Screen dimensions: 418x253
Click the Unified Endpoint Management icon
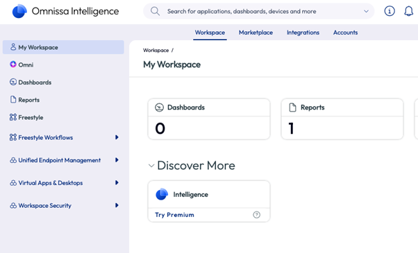click(13, 160)
